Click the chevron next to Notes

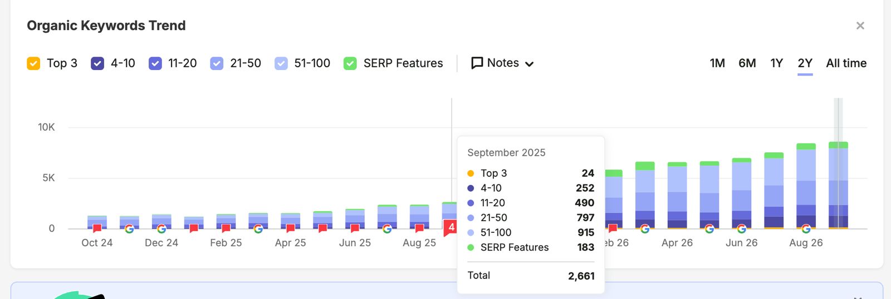point(530,64)
